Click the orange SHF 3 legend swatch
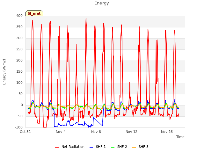This screenshot has width=204, height=153. pyautogui.click(x=134, y=147)
